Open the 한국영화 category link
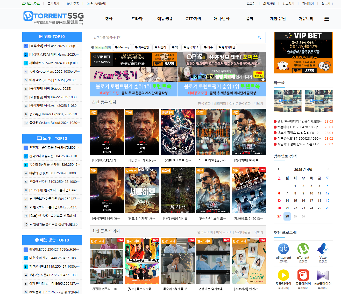The width and height of the screenshot is (341, 294). [x=204, y=103]
